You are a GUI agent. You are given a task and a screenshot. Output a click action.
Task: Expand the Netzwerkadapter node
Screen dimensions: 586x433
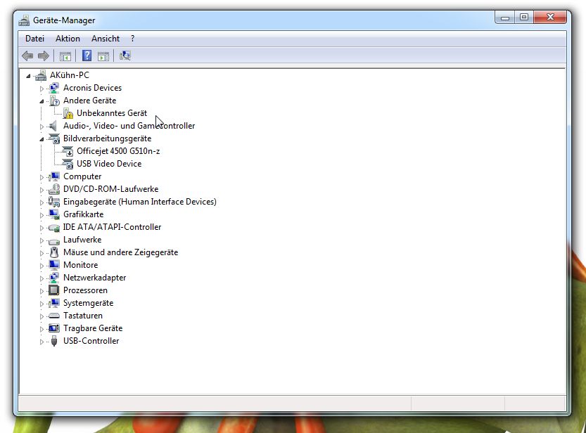coord(42,278)
